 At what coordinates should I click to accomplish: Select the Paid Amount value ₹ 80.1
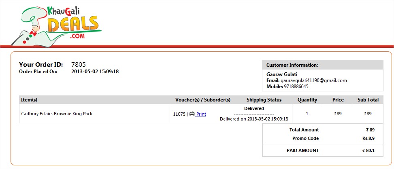[x=368, y=150]
